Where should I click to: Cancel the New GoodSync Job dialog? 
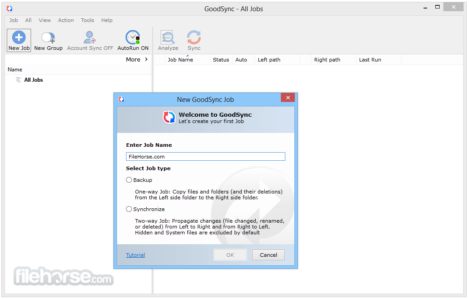click(268, 255)
